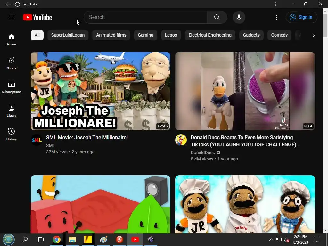This screenshot has height=246, width=328.
Task: Open Library in sidebar
Action: 12,111
